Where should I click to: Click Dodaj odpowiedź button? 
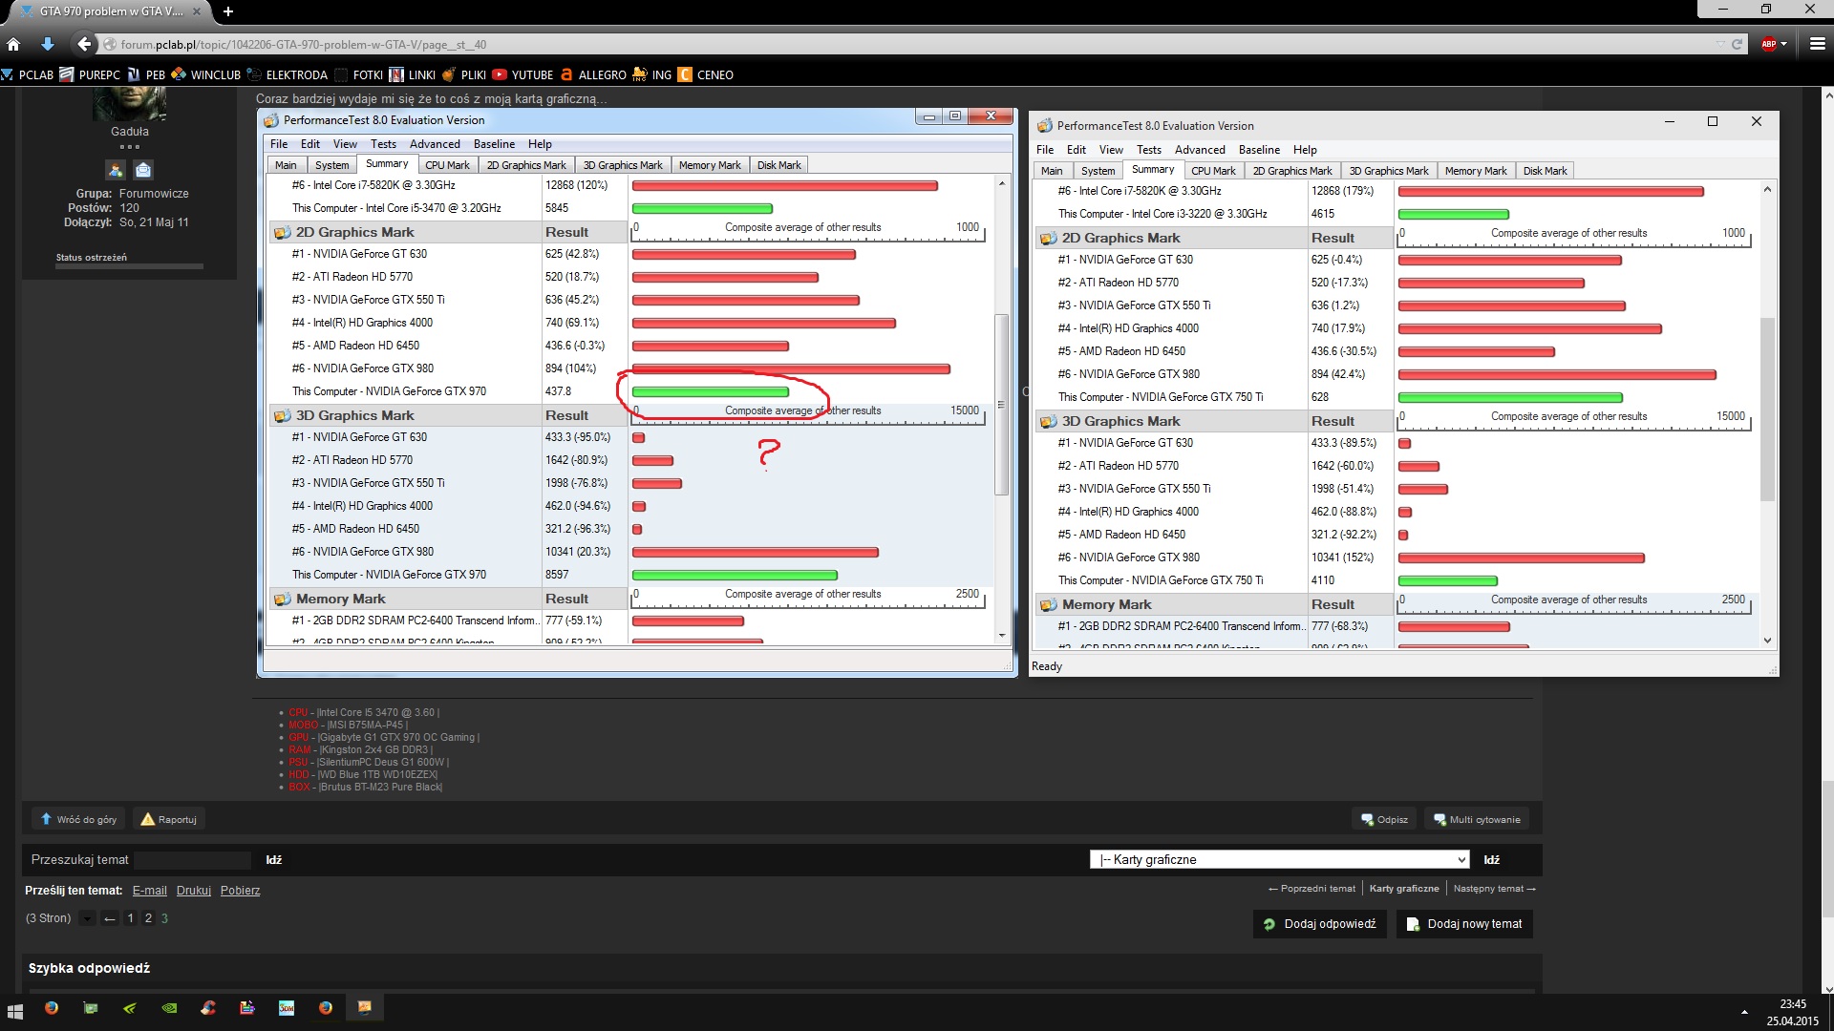tap(1320, 923)
